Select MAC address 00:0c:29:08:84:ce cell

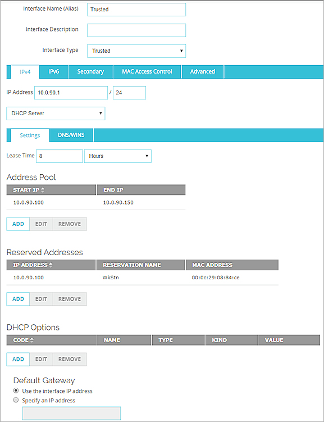(216, 278)
